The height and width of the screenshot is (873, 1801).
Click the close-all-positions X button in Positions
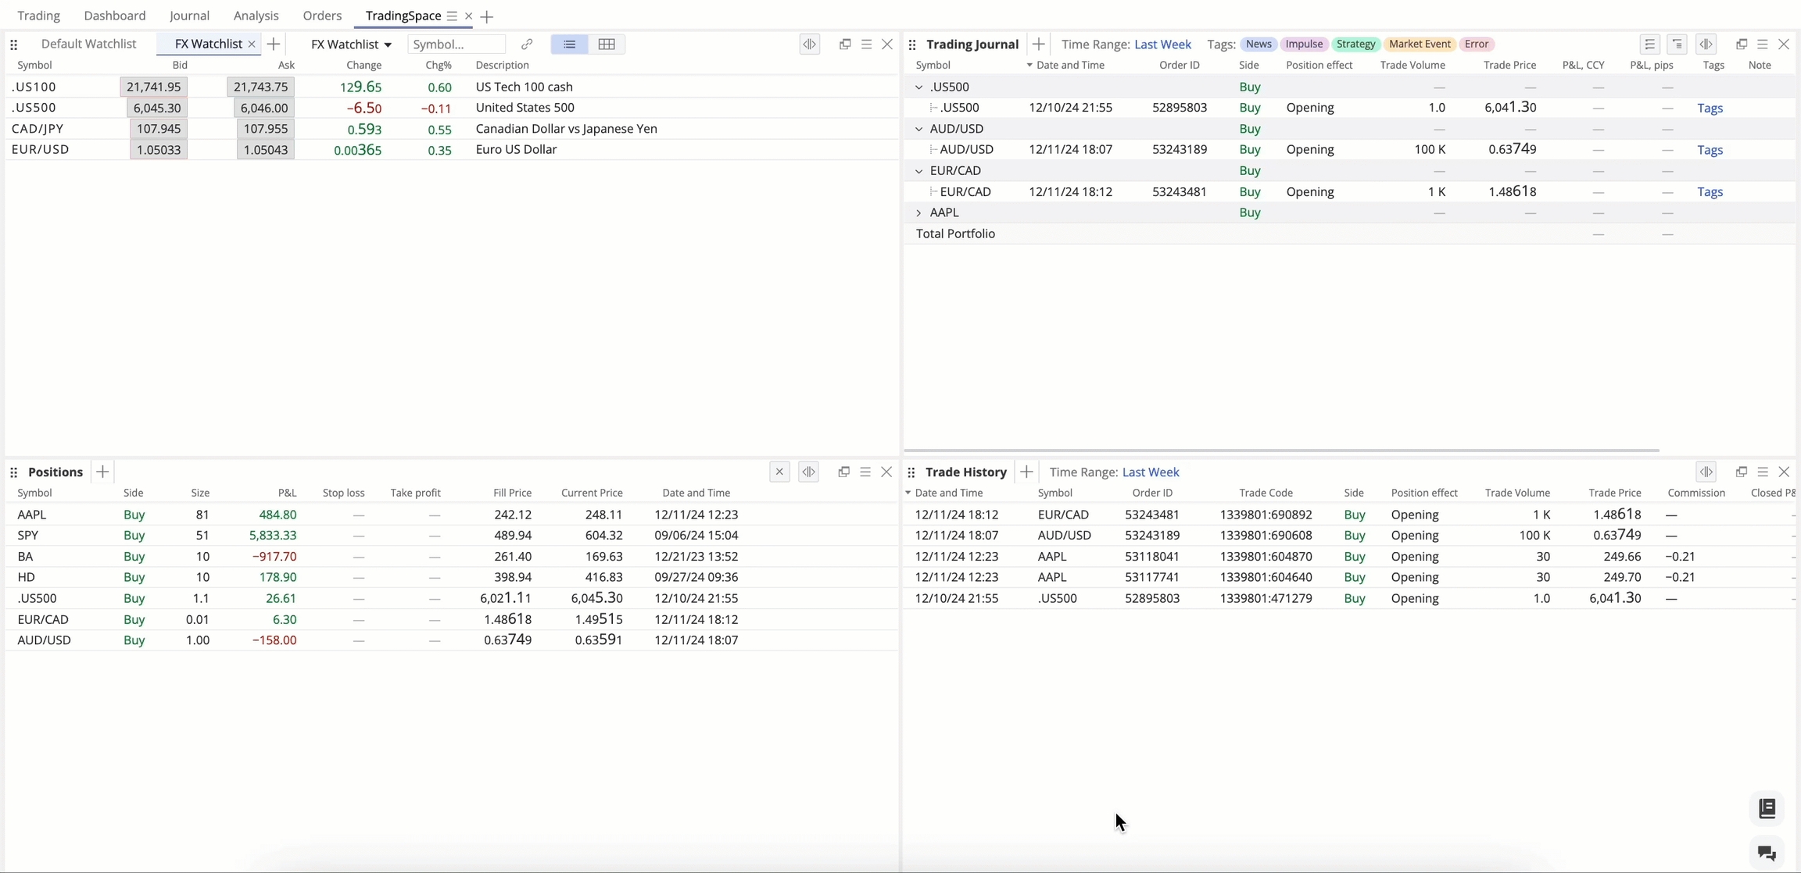pos(779,472)
